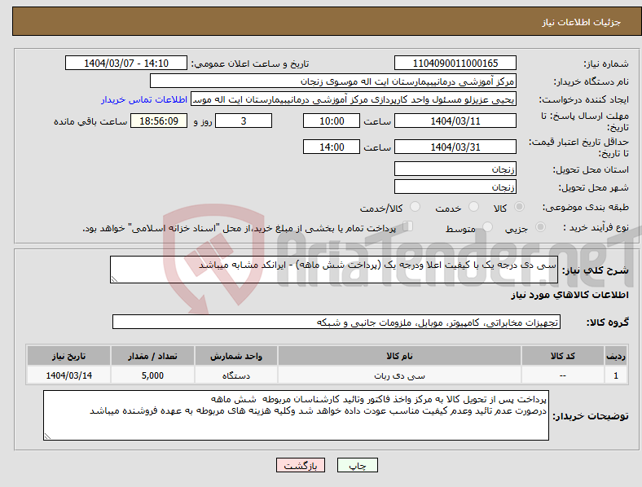Viewport: 642px width, 487px height.
Task: Toggle the Islamic treasury payment checkbox
Action: (407, 226)
